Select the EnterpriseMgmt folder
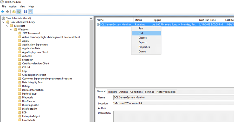Image resolution: width=234 pixels, height=122 pixels. click(x=31, y=116)
